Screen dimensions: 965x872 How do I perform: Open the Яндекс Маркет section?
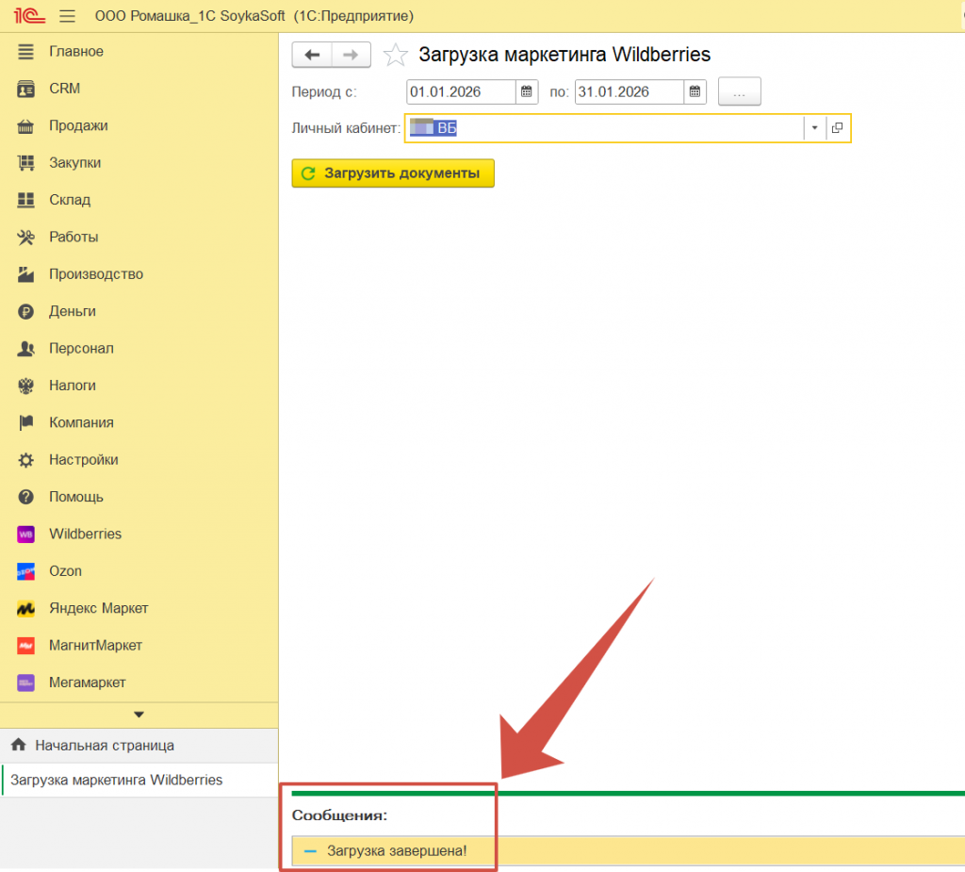point(98,608)
